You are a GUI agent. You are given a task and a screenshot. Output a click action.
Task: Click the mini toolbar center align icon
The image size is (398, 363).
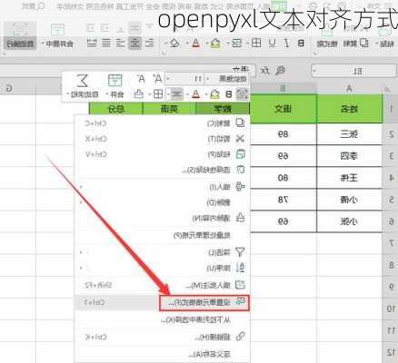[176, 94]
